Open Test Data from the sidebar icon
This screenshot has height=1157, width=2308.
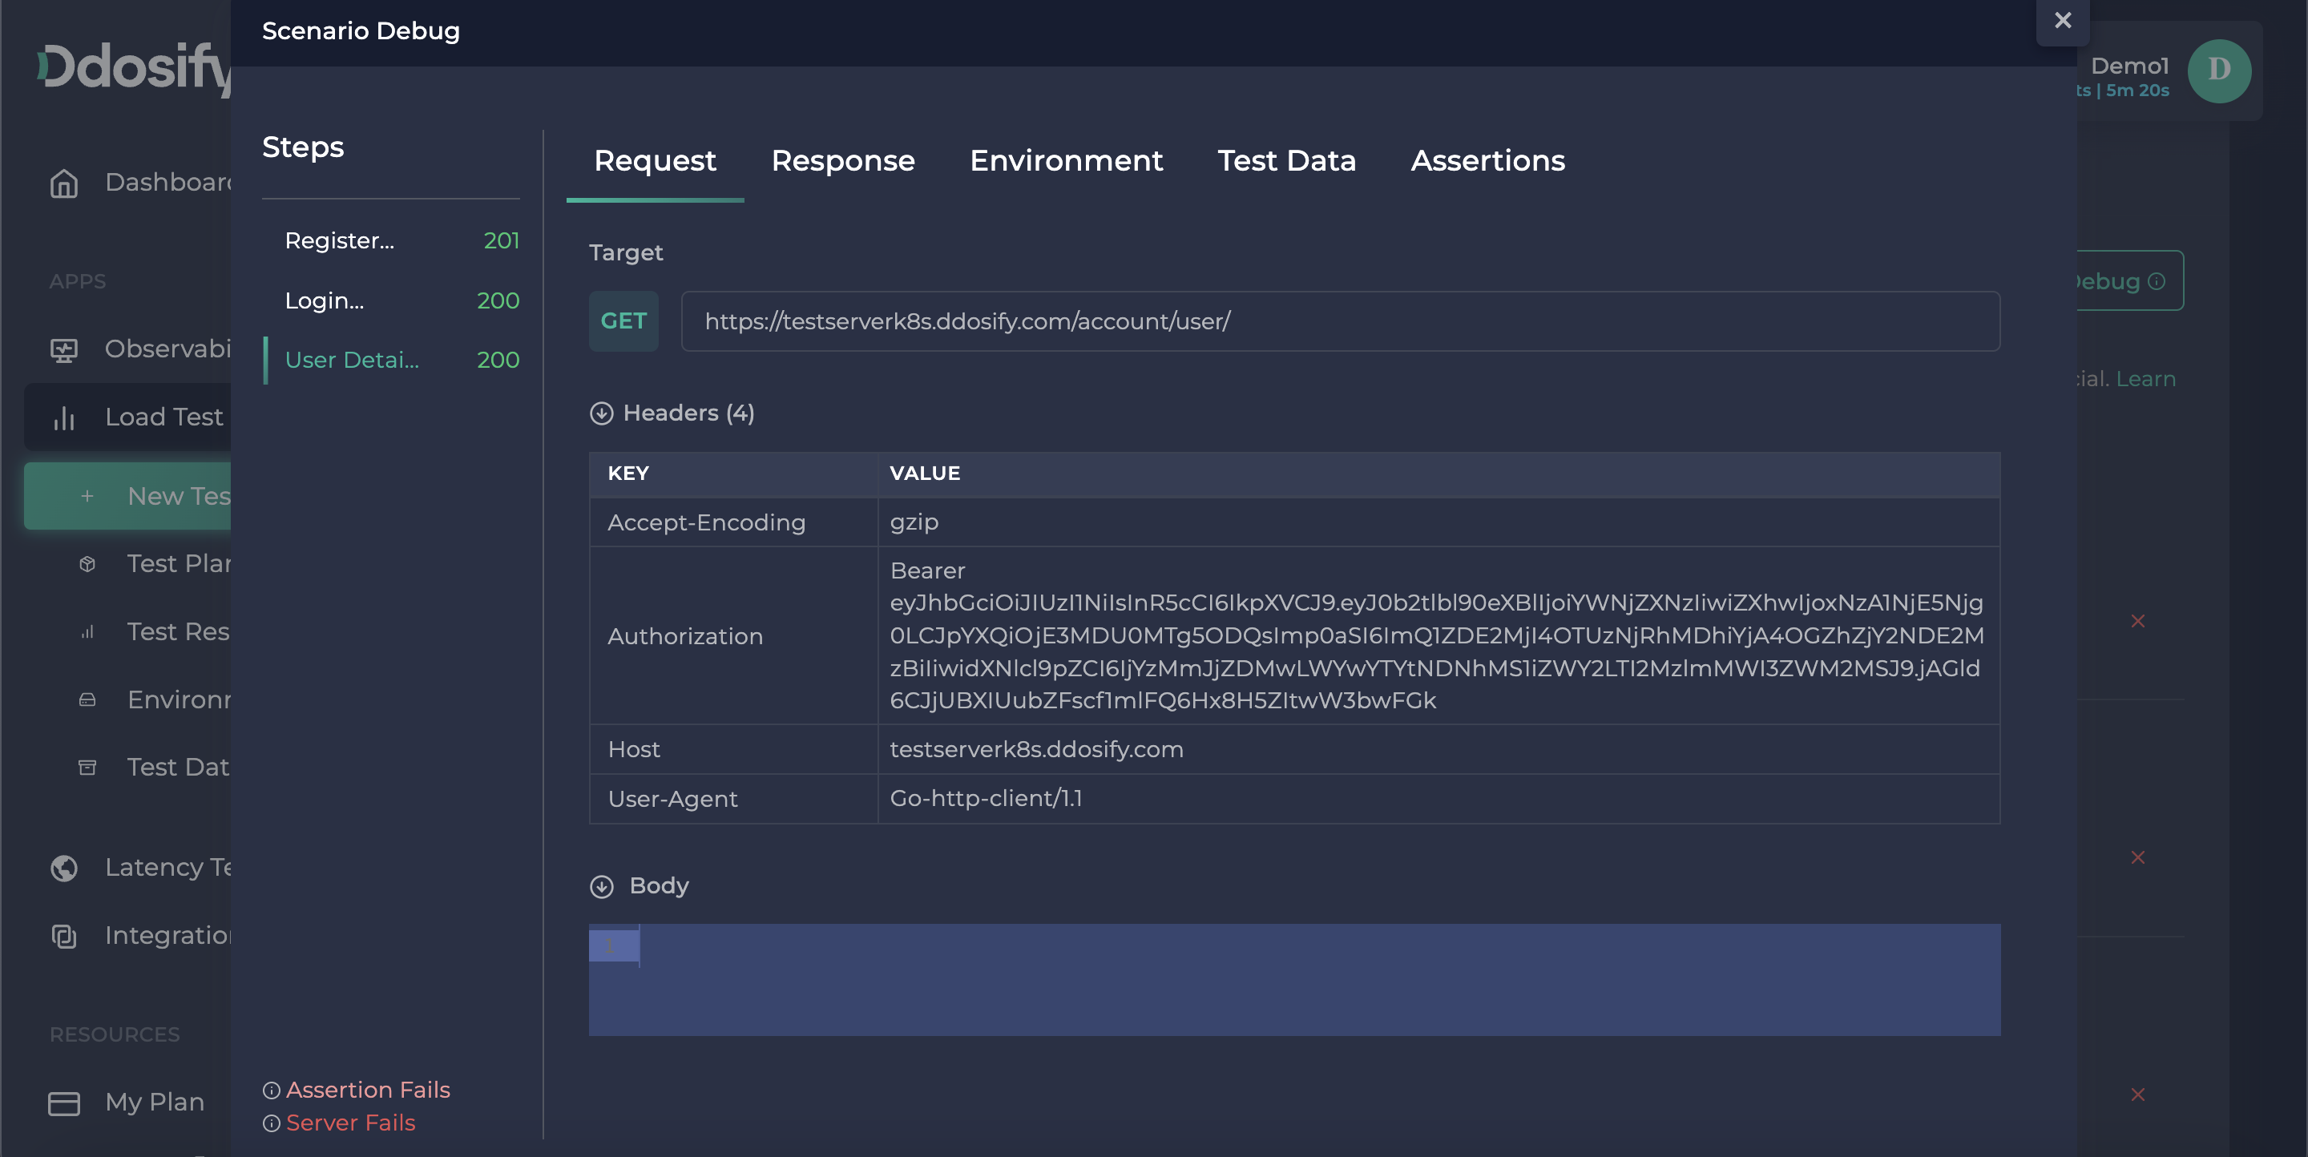(x=87, y=768)
